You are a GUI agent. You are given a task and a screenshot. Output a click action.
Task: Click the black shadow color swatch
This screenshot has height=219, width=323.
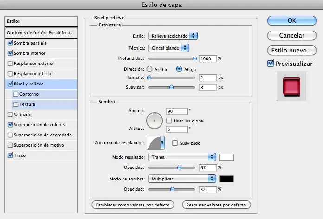tap(226, 179)
